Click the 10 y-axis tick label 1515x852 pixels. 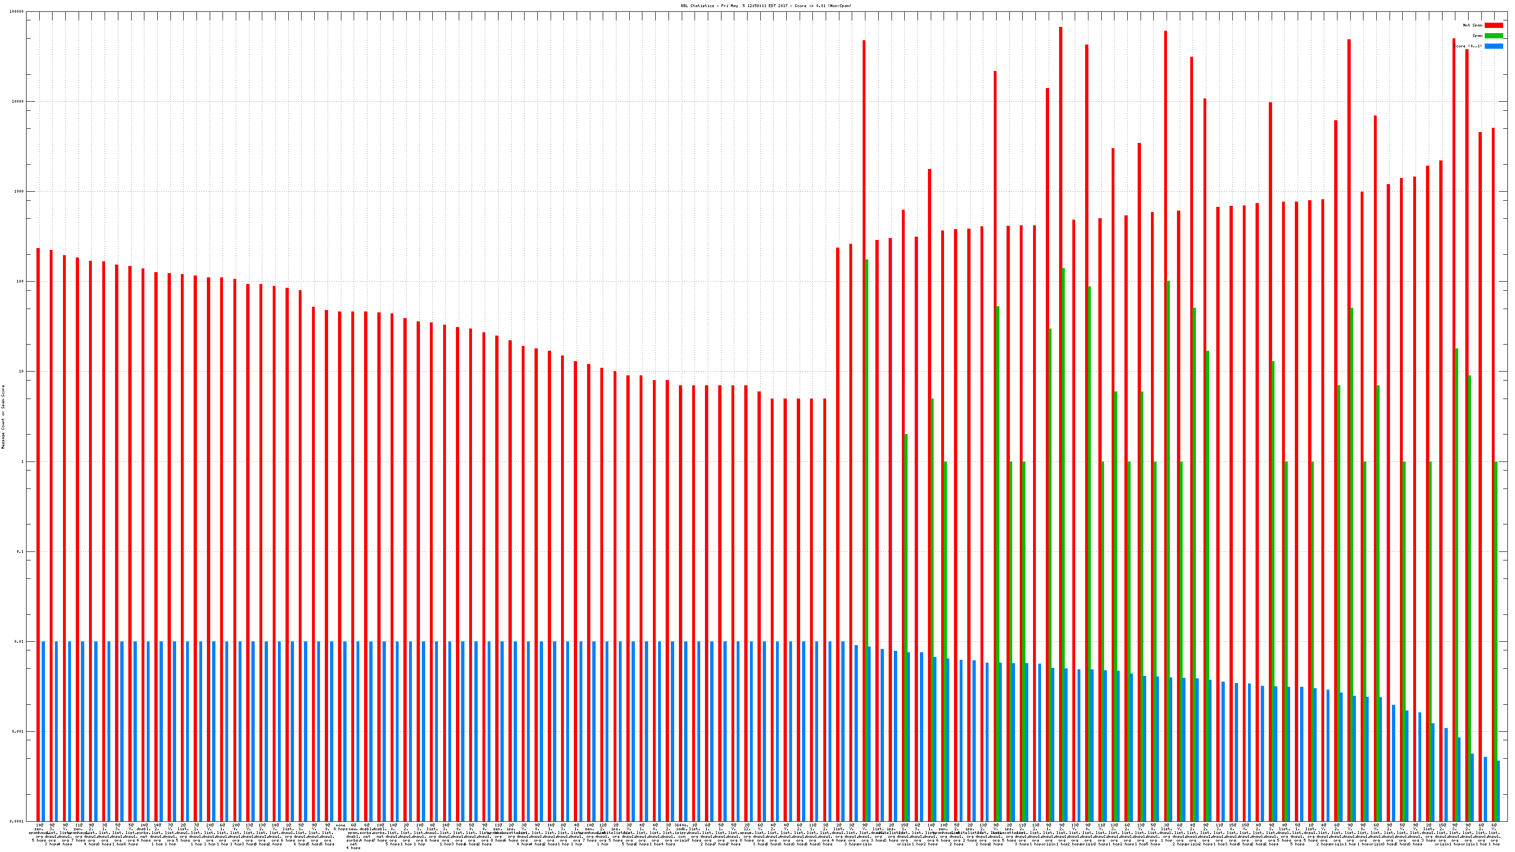click(22, 372)
